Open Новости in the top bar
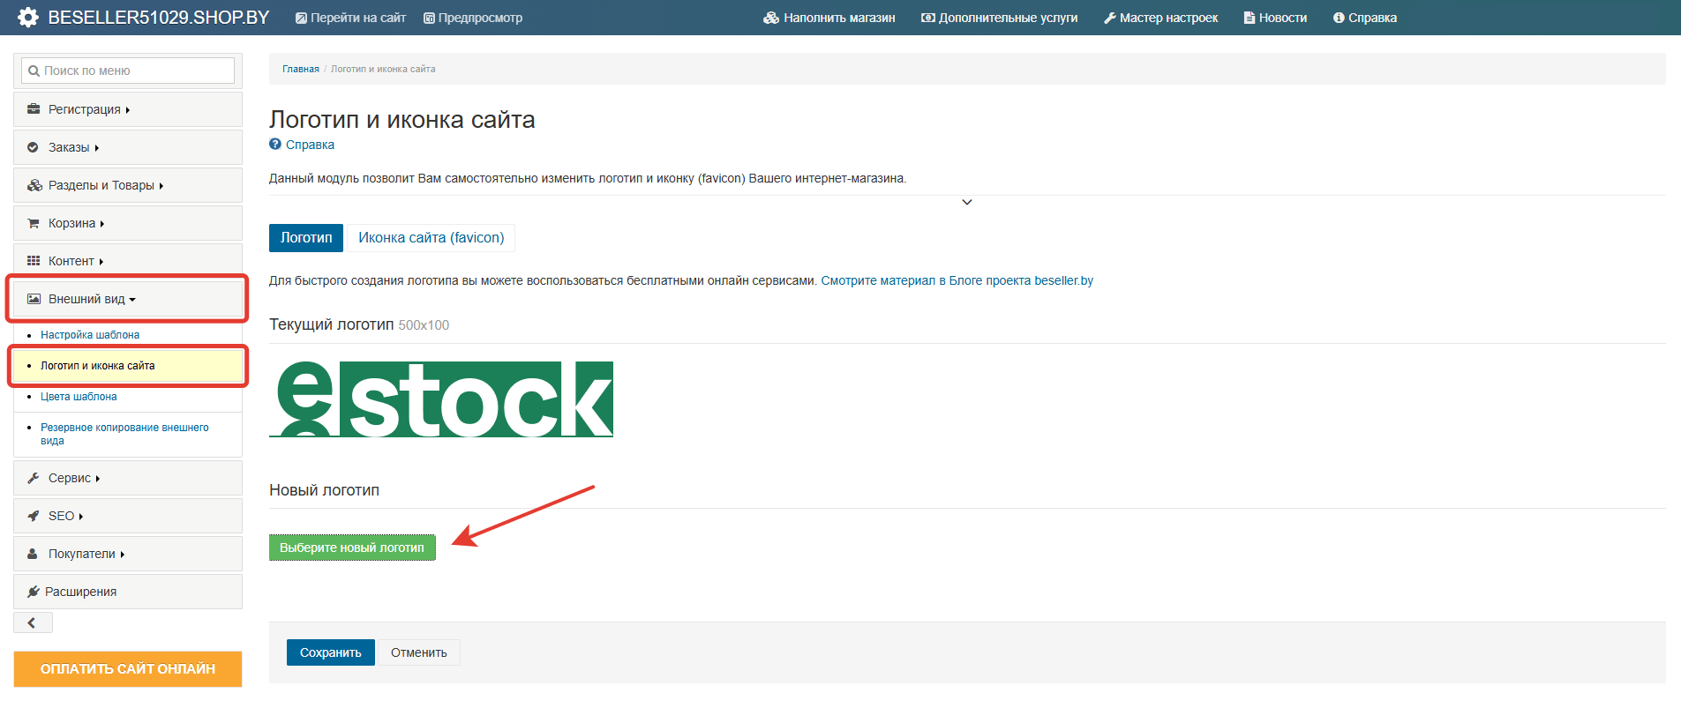1681x708 pixels. click(x=1275, y=18)
